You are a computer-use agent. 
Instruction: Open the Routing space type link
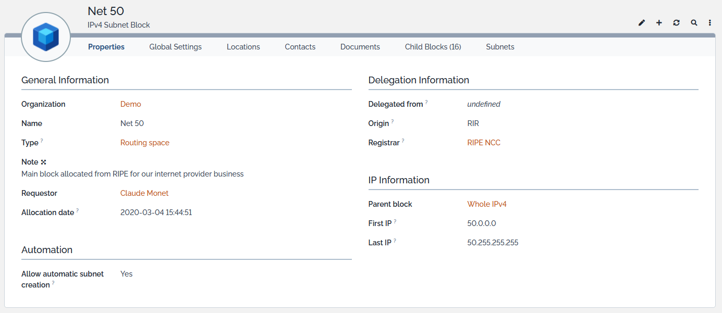[145, 143]
